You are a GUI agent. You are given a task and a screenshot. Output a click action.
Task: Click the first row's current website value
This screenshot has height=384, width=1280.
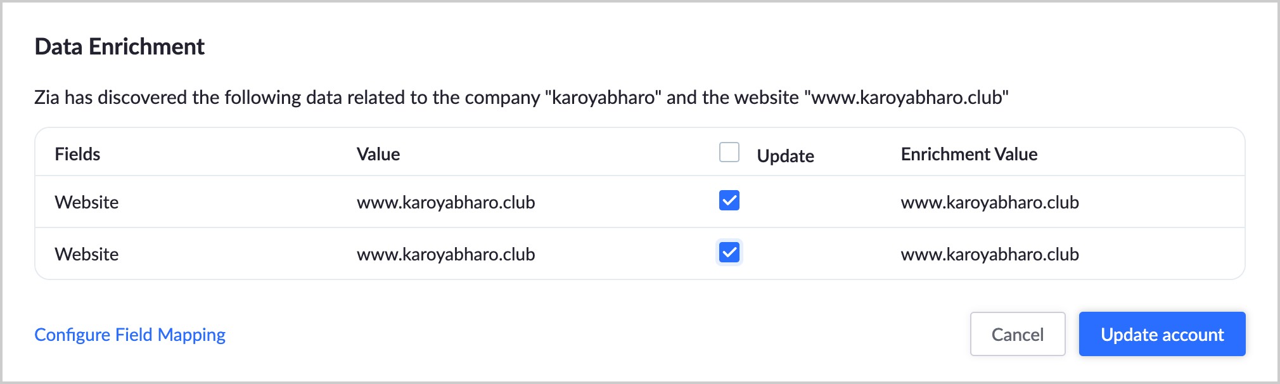(x=445, y=202)
